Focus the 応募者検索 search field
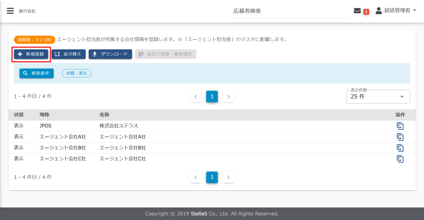Screen dimensions: 424x220 click(x=290, y=11)
